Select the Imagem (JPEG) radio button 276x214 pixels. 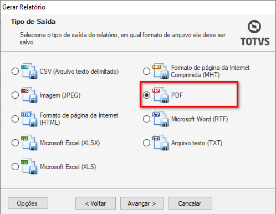coord(15,95)
